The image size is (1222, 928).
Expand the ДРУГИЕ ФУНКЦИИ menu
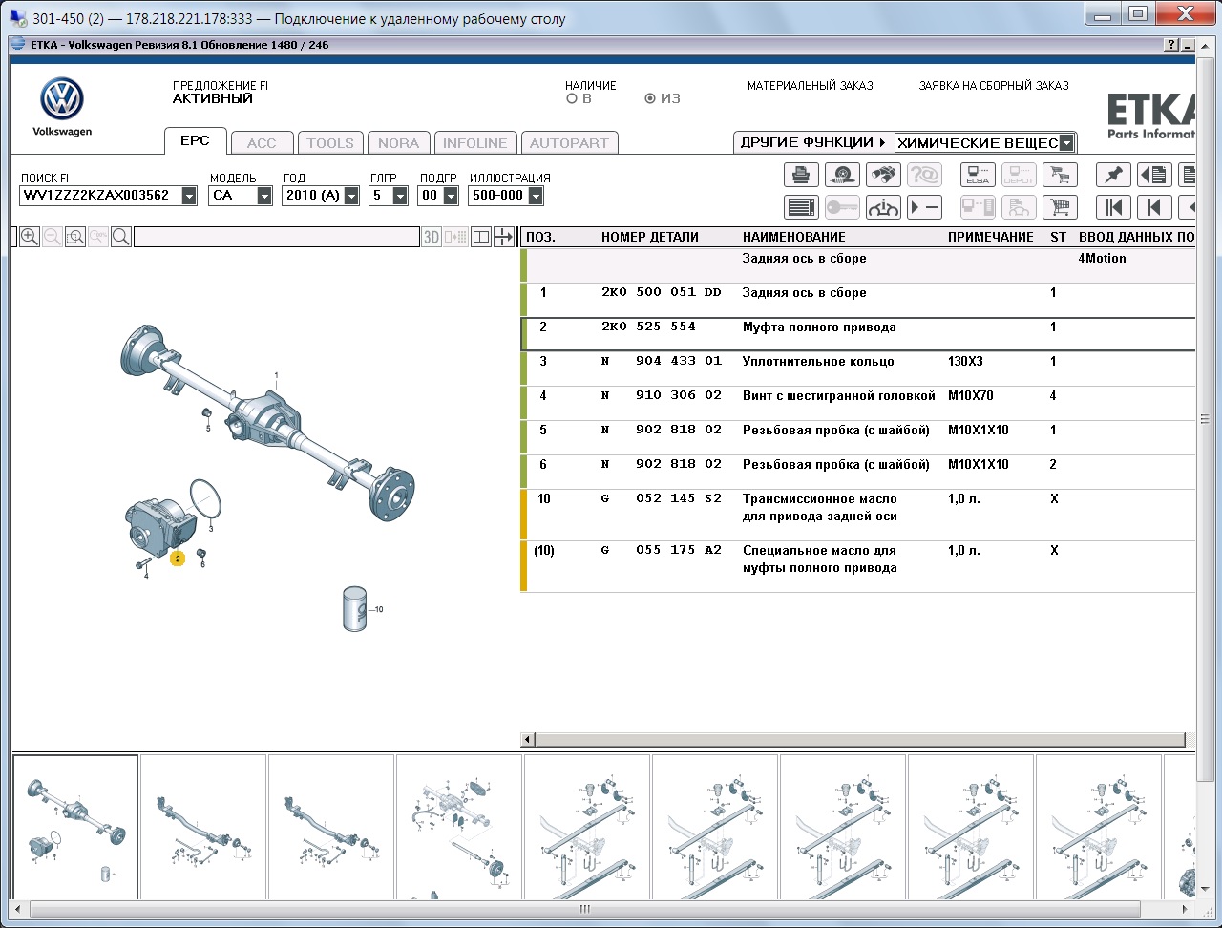[x=813, y=142]
